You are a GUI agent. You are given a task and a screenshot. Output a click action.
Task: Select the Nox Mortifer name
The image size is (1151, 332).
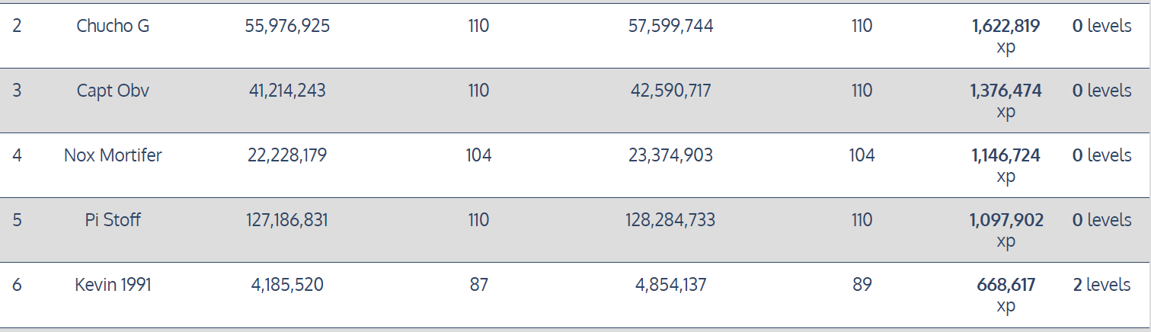point(113,155)
